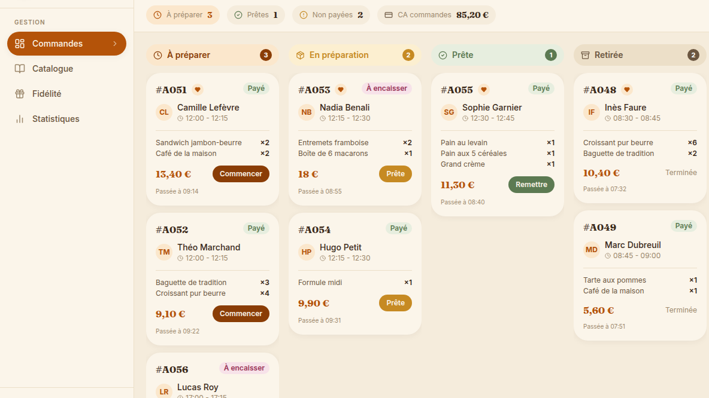Click the heart icon on order #A048

coord(627,90)
